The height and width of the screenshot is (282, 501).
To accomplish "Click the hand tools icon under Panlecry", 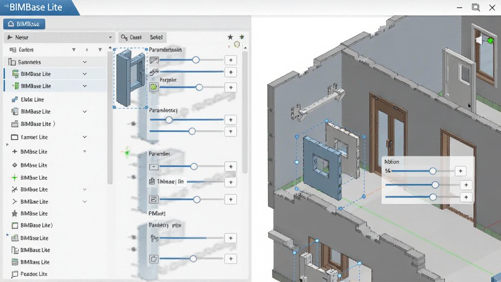I will [154, 238].
